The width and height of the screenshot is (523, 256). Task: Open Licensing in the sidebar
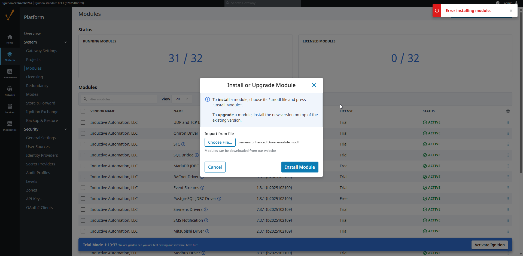pos(35,77)
